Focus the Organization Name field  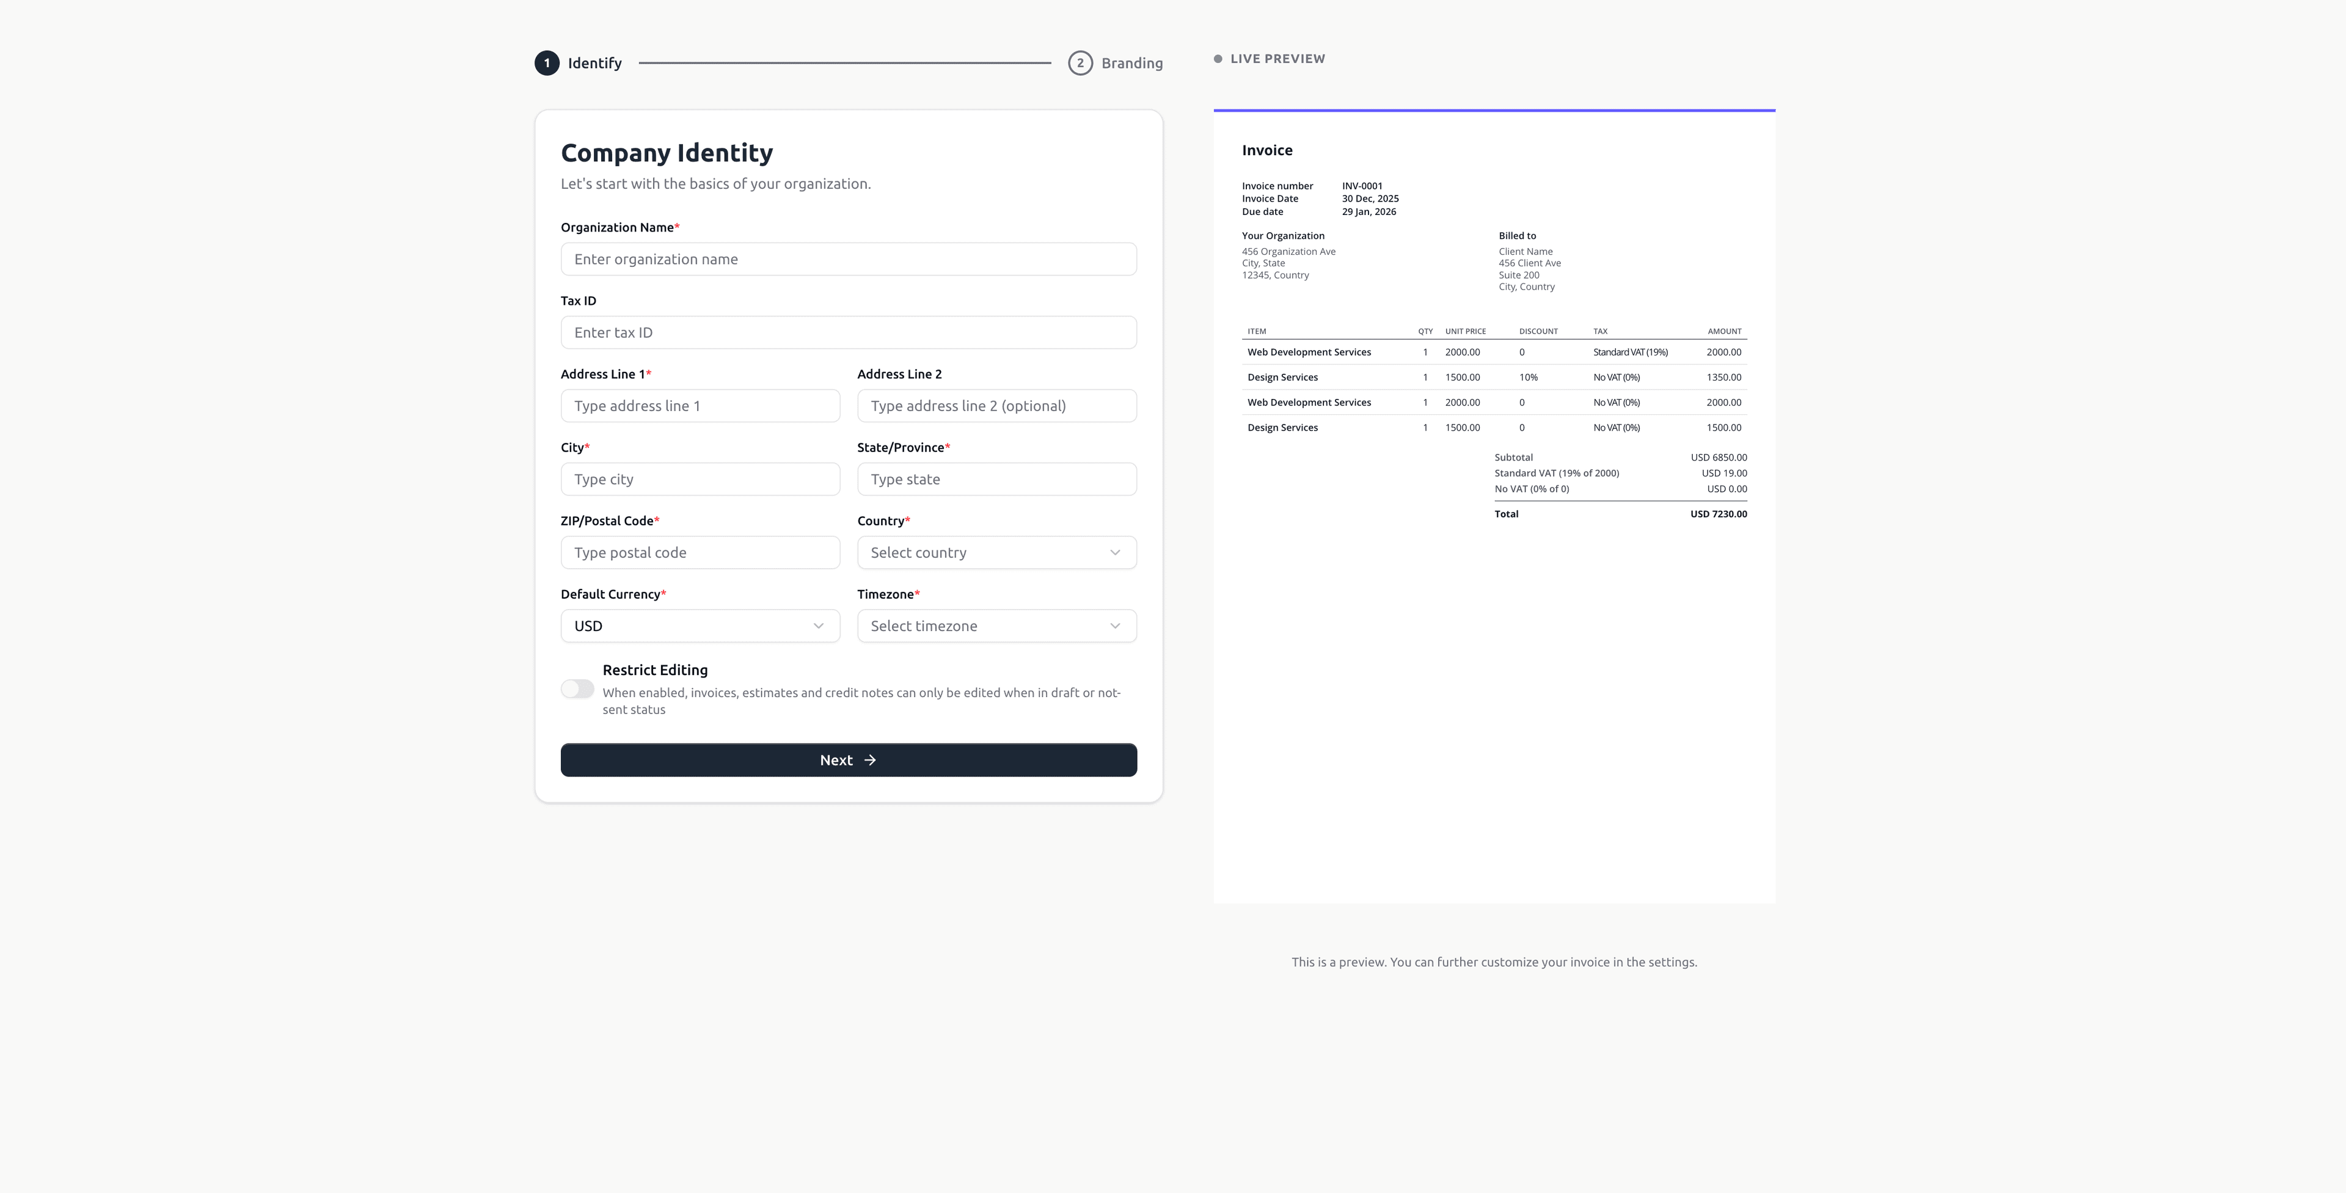click(848, 260)
